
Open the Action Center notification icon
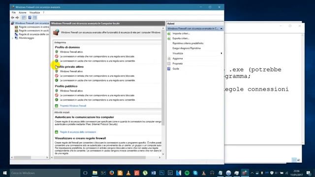click(x=309, y=173)
